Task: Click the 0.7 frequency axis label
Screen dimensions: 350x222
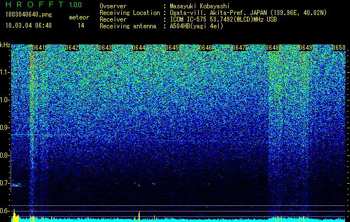Action: [4, 183]
